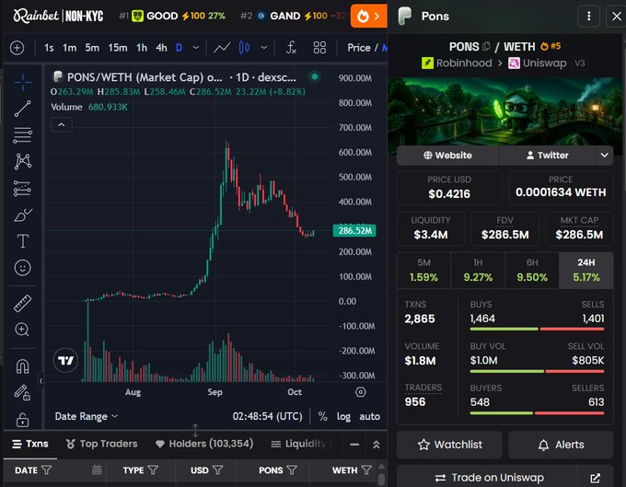Switch chart to line style

222,48
